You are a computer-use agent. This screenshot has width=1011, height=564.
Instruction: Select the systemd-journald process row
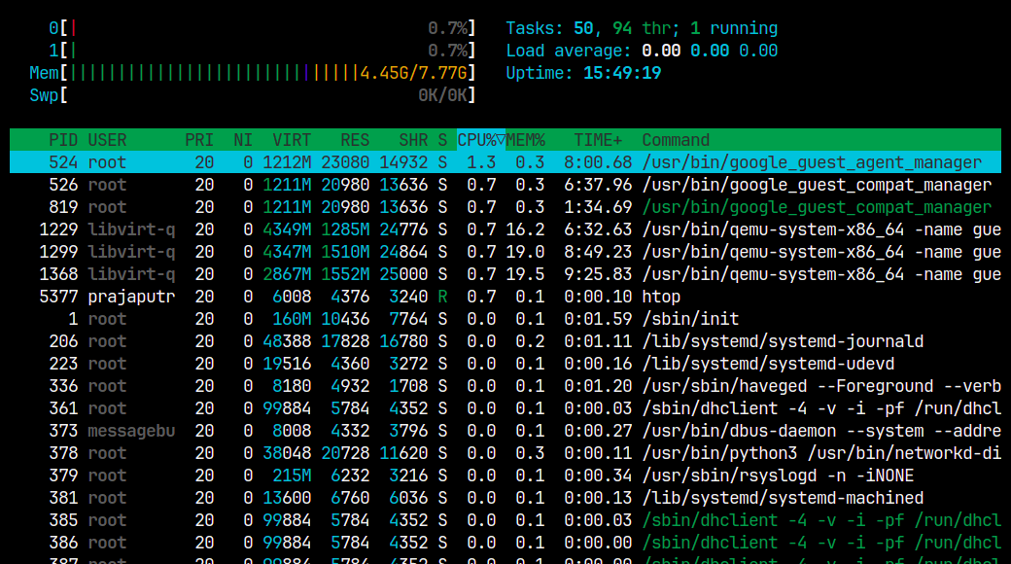[505, 341]
